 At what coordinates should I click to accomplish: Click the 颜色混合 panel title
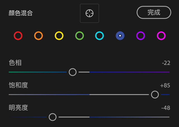pyautogui.click(x=21, y=13)
